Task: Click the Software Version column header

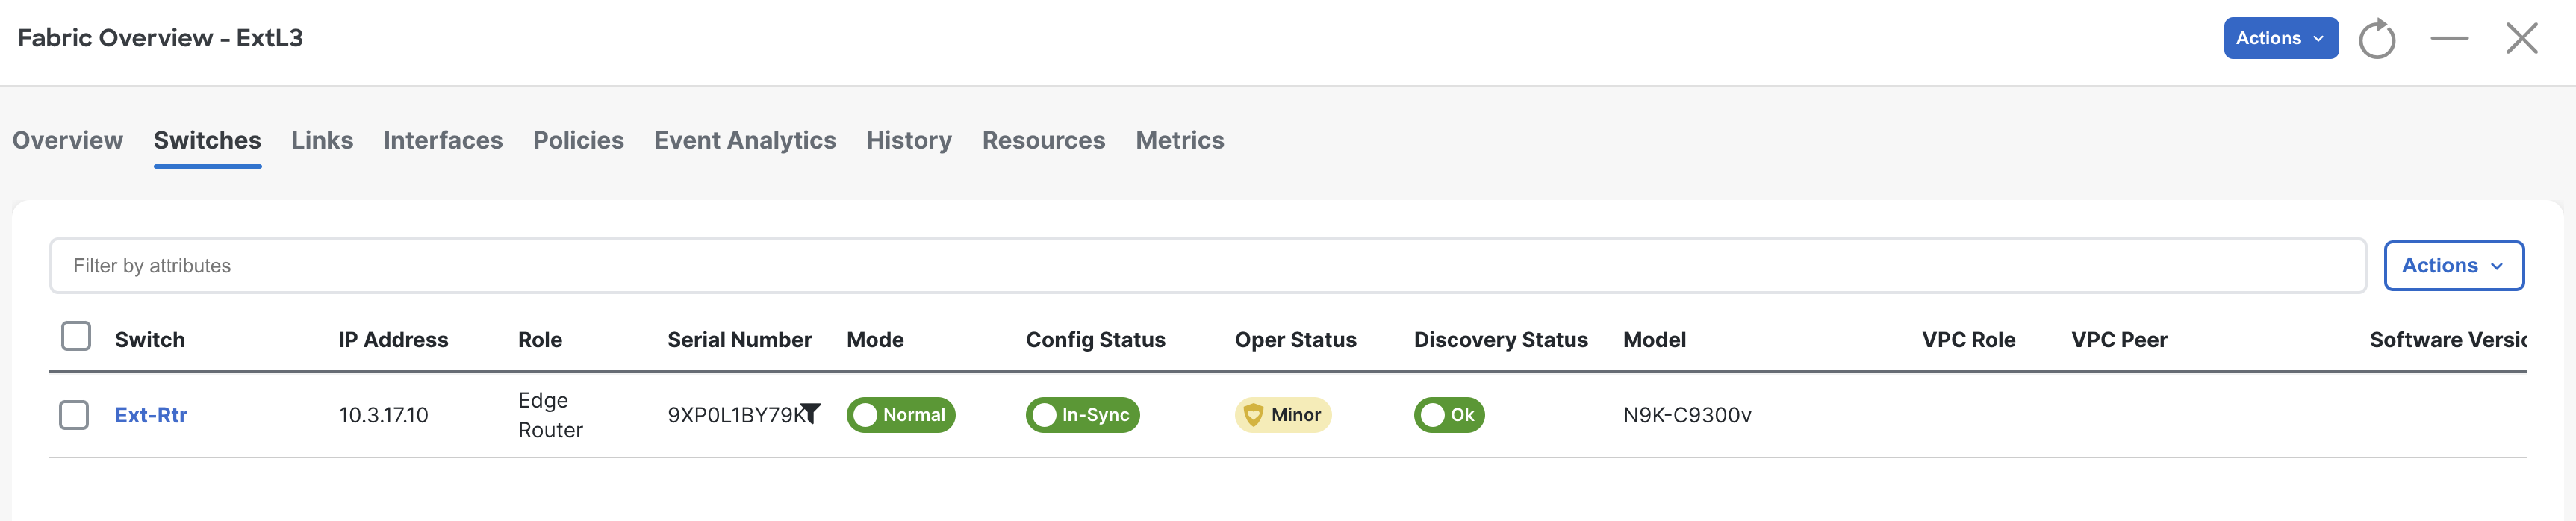Action: (x=2447, y=340)
